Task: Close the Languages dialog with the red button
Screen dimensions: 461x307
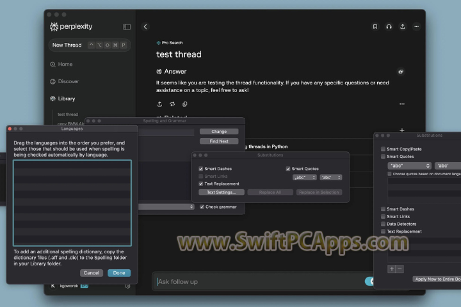Action: pyautogui.click(x=10, y=129)
